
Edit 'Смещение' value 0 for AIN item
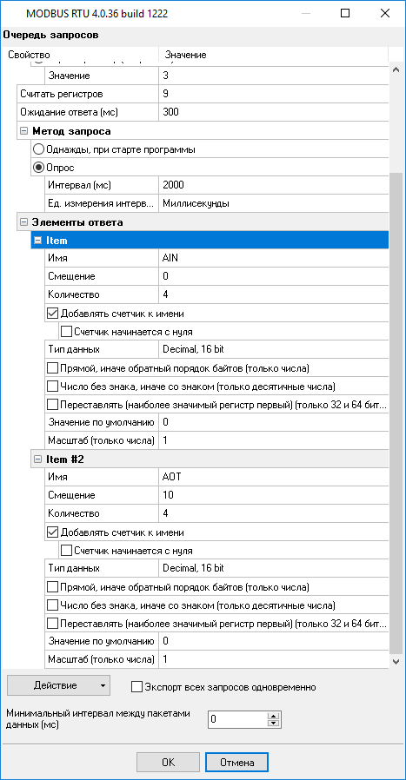coord(273,276)
